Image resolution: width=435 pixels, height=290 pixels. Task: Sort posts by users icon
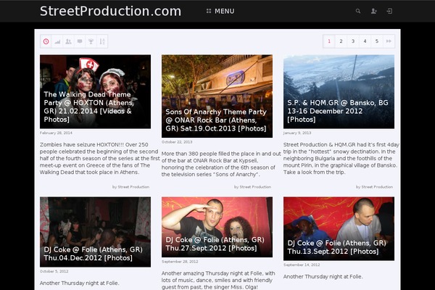point(69,41)
